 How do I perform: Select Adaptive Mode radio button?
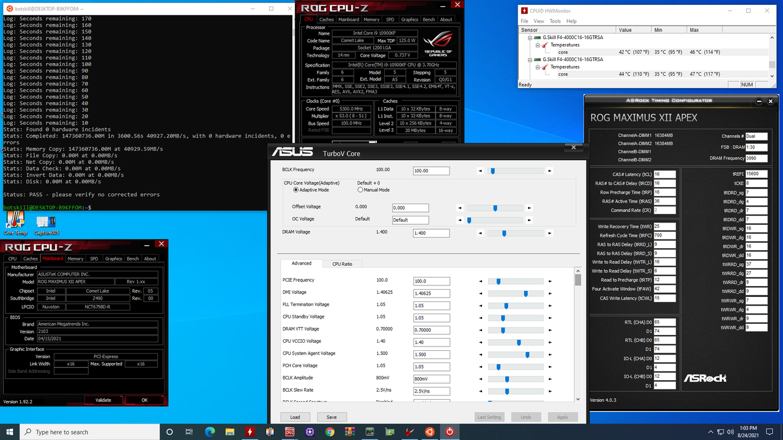coord(296,190)
